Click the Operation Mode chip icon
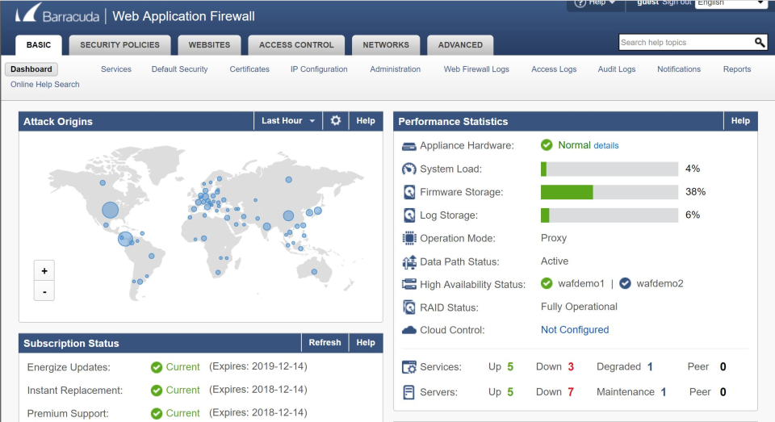Image resolution: width=775 pixels, height=422 pixels. 409,238
